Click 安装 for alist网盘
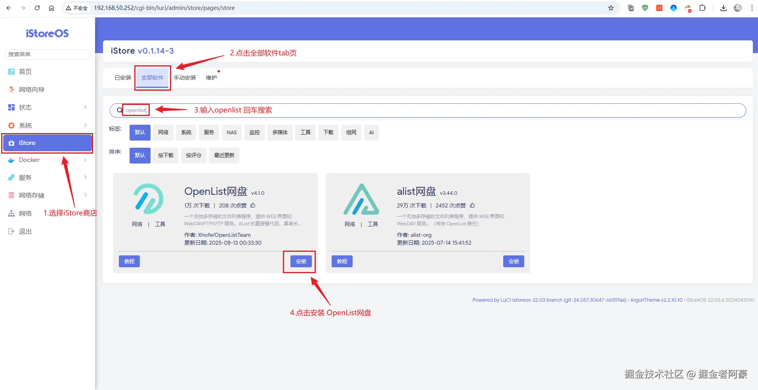 pyautogui.click(x=514, y=261)
